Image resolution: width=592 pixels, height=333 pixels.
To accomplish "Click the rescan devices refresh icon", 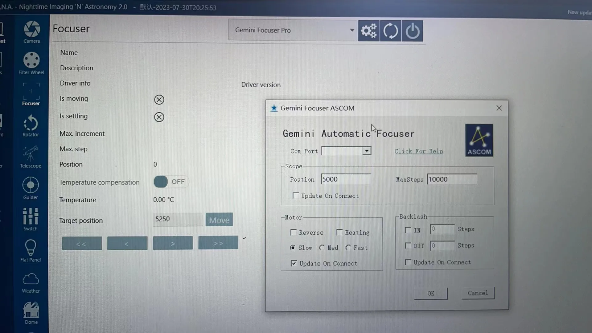I will pyautogui.click(x=390, y=31).
